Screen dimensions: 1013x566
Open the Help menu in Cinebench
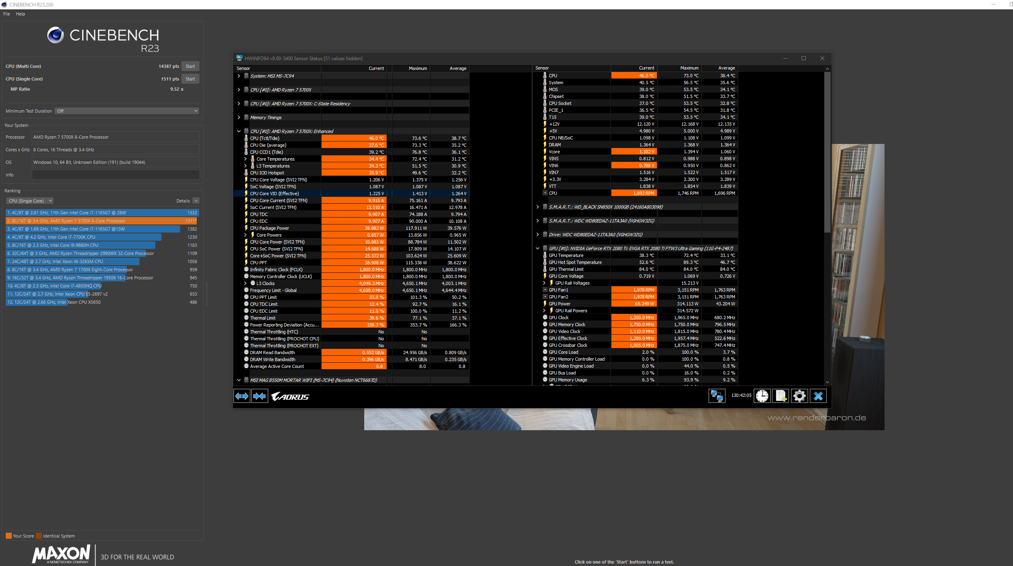point(20,14)
